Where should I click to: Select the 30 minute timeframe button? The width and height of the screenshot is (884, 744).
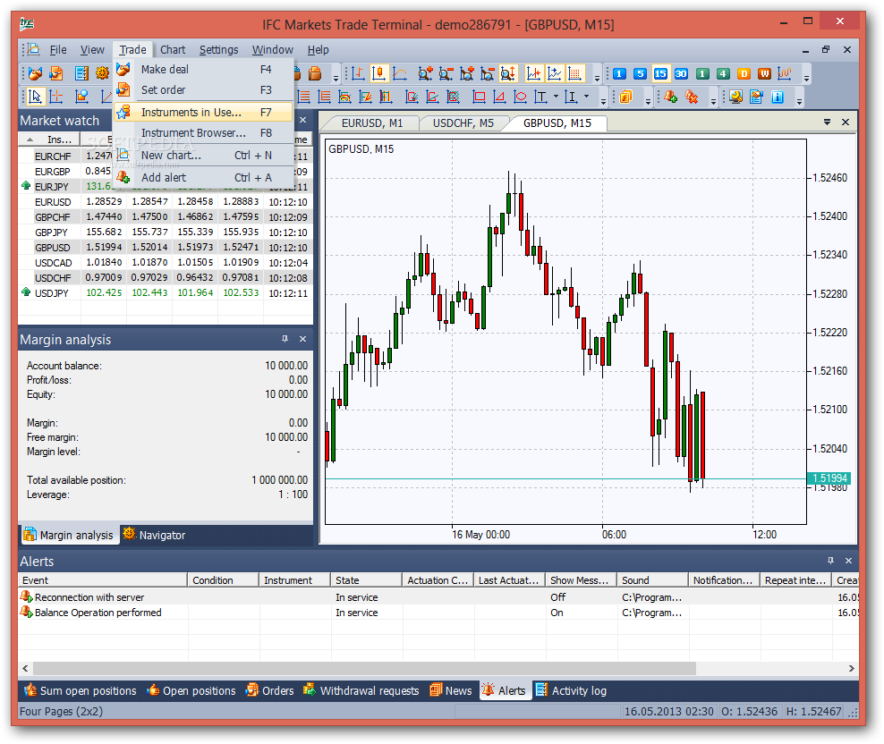tap(681, 74)
